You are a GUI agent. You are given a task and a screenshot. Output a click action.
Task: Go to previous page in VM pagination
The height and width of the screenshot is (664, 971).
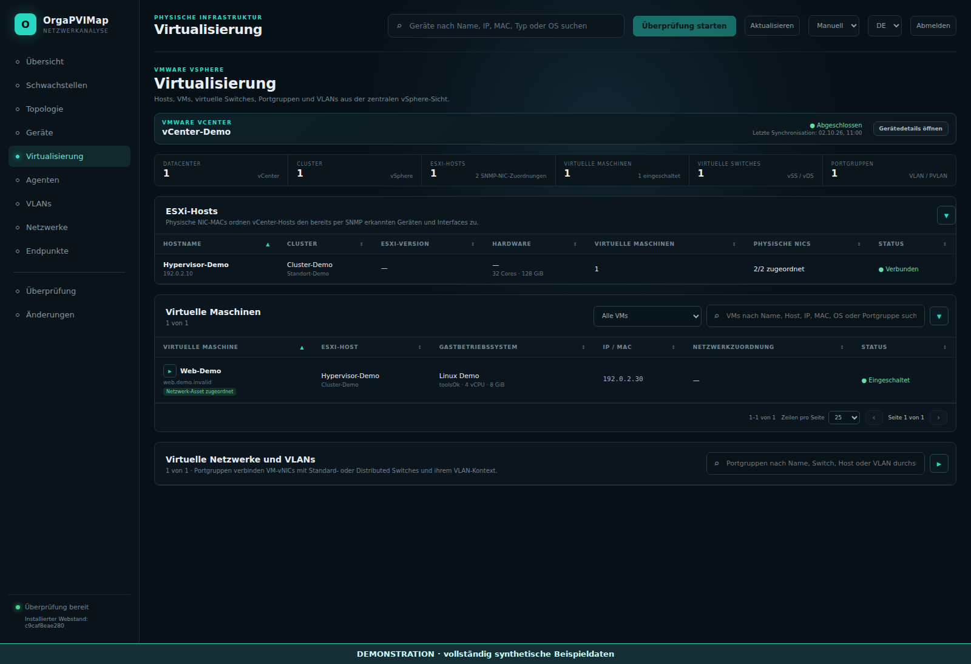(x=874, y=418)
